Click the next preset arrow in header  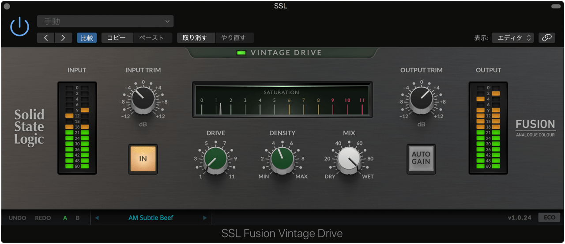(x=63, y=38)
